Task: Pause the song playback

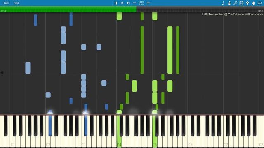Action: click(115, 3)
